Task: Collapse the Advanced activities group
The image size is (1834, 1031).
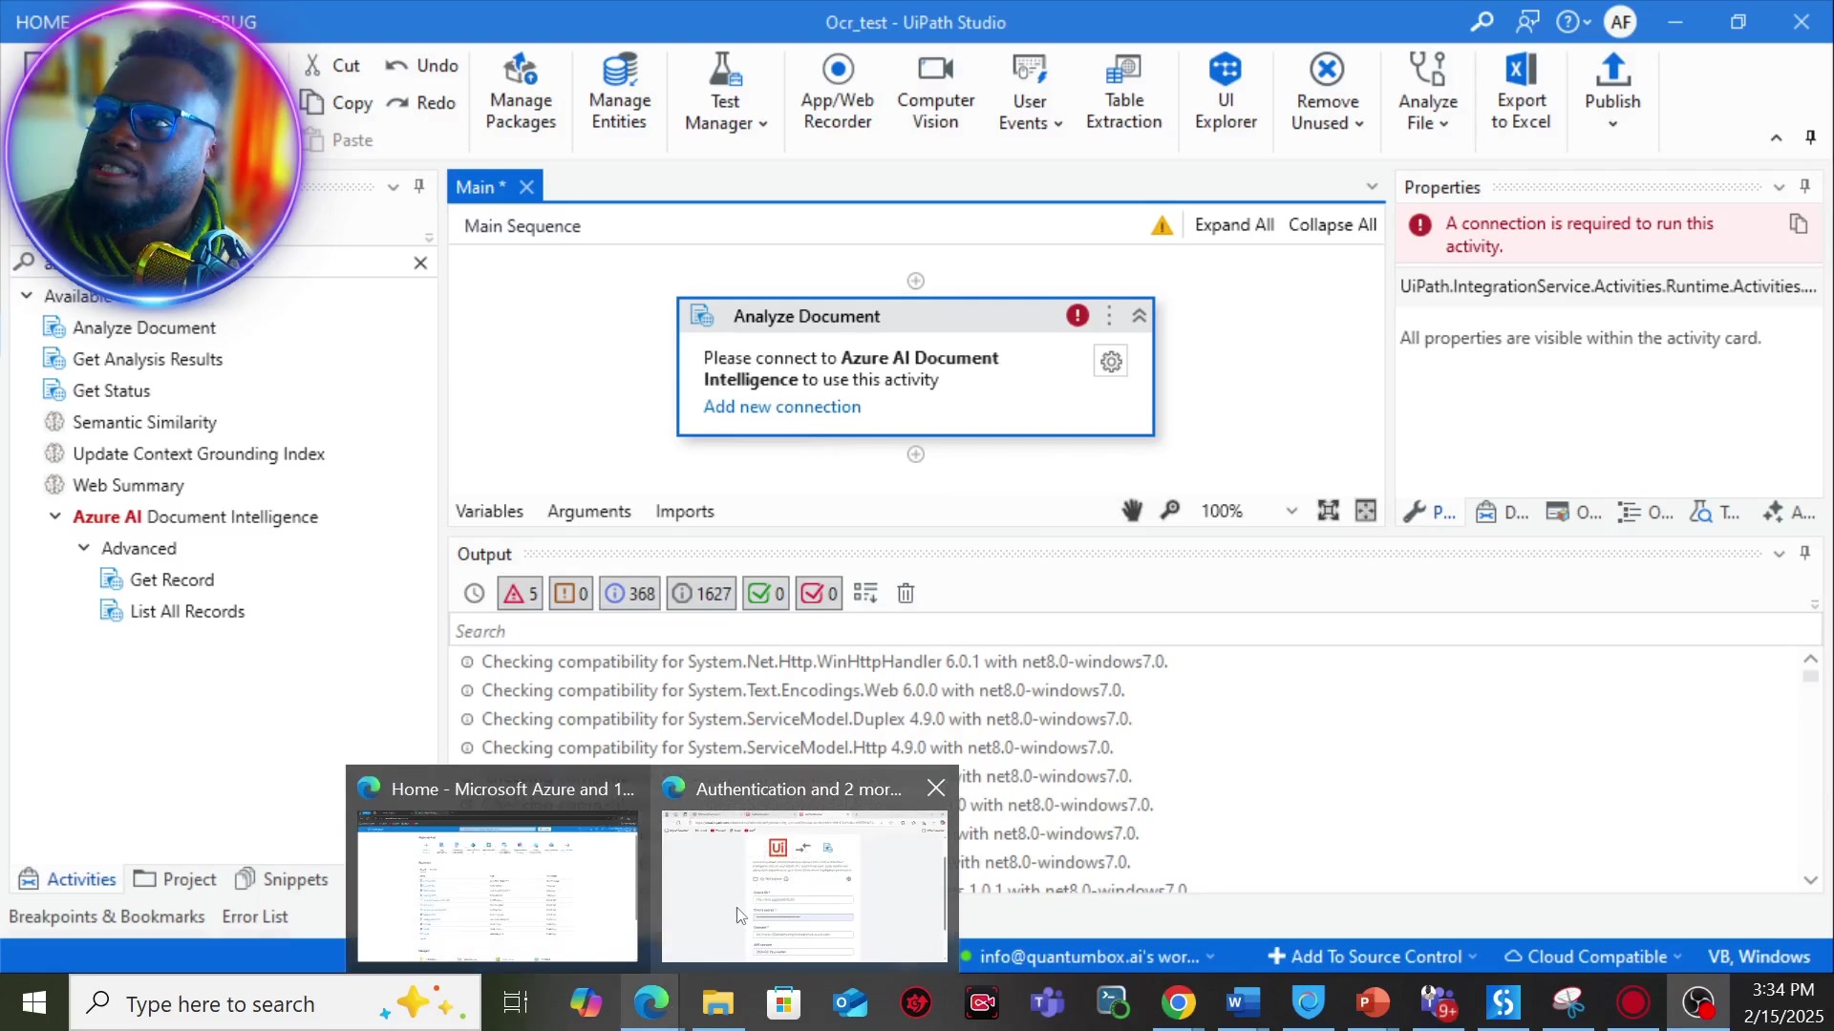Action: (x=84, y=548)
